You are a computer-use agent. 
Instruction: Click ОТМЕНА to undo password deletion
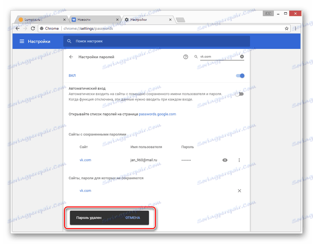pos(133,218)
